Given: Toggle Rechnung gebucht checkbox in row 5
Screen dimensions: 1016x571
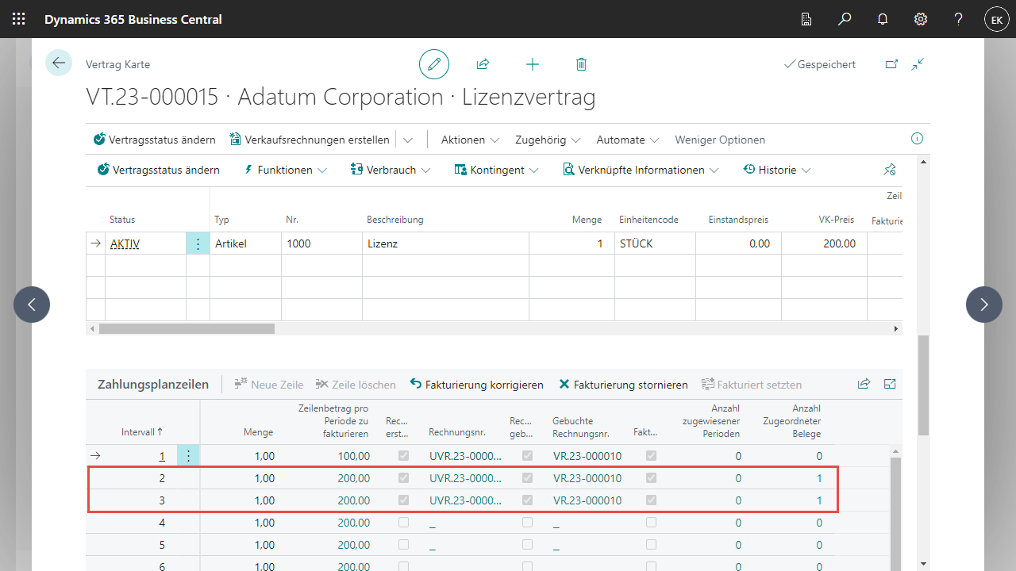Looking at the screenshot, I should (527, 545).
